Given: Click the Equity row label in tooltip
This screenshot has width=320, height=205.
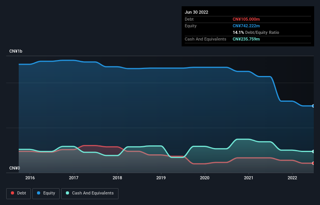Looking at the screenshot, I should click(x=191, y=26).
